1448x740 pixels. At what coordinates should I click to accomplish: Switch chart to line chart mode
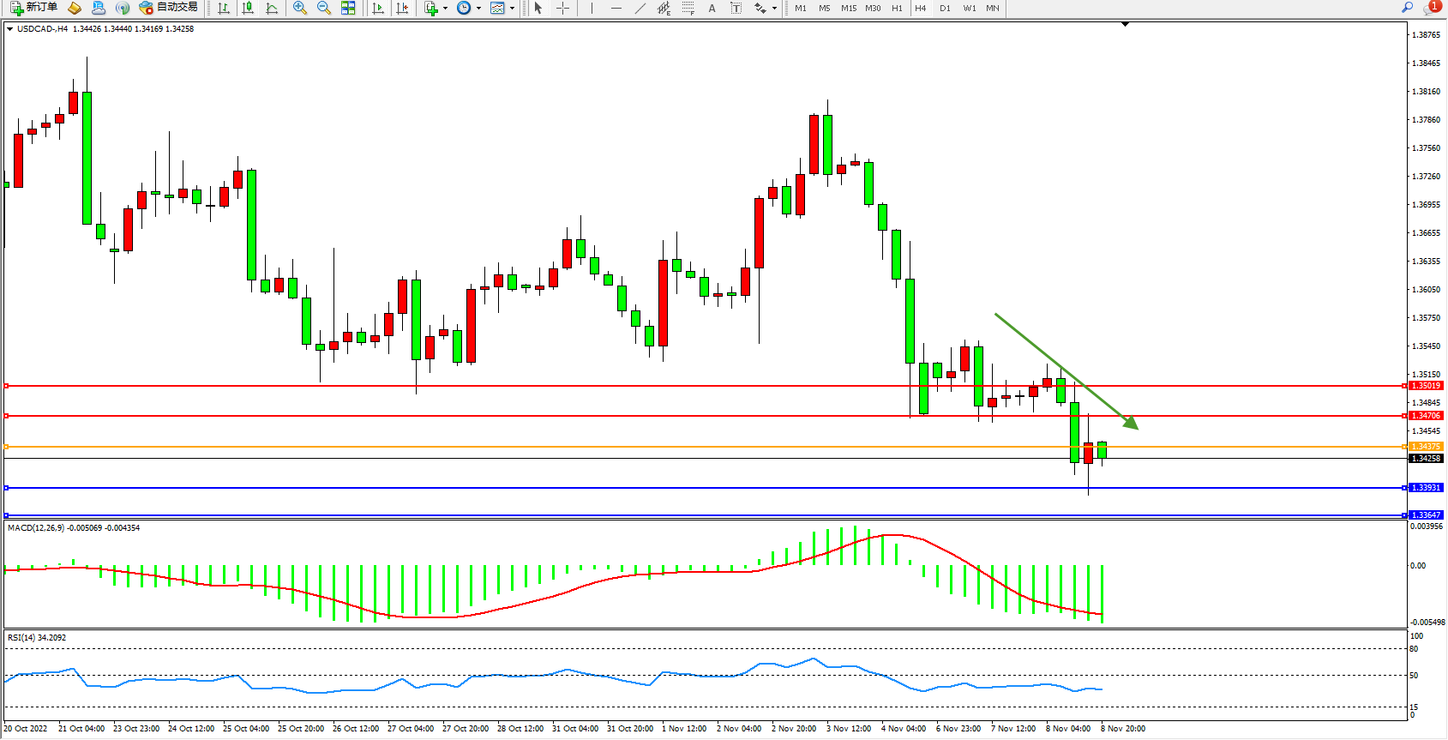coord(272,8)
